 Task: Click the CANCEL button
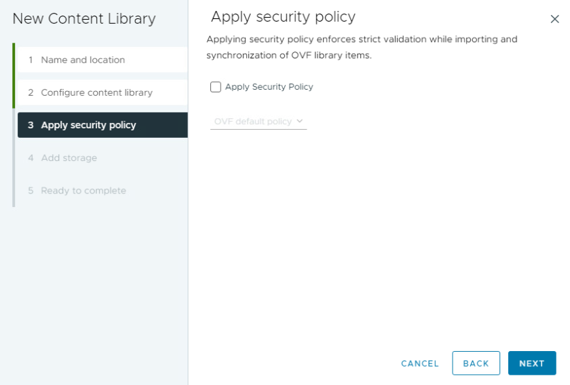click(x=420, y=363)
